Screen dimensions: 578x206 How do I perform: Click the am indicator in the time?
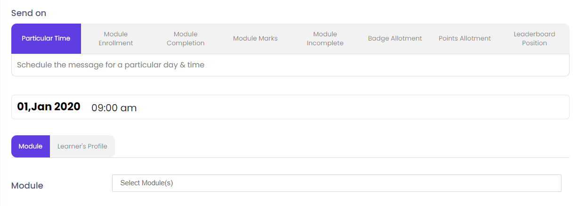[x=129, y=108]
